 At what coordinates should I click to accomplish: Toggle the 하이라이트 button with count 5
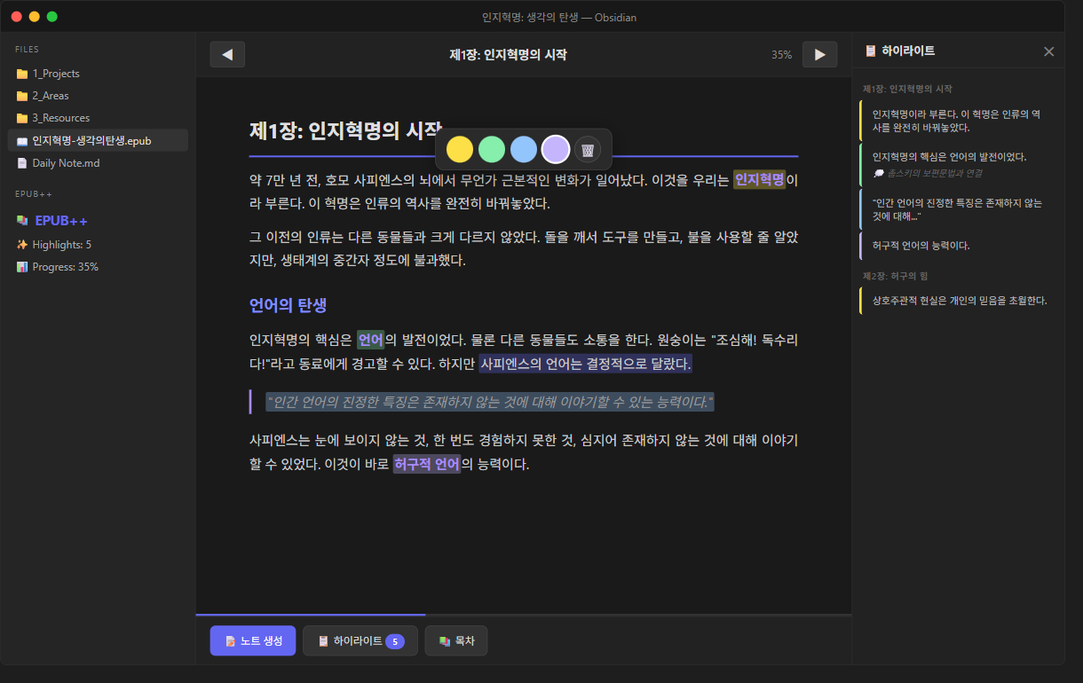[360, 640]
